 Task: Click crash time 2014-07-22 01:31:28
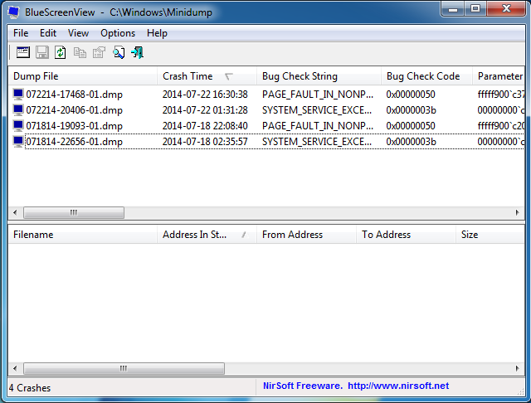(x=205, y=110)
